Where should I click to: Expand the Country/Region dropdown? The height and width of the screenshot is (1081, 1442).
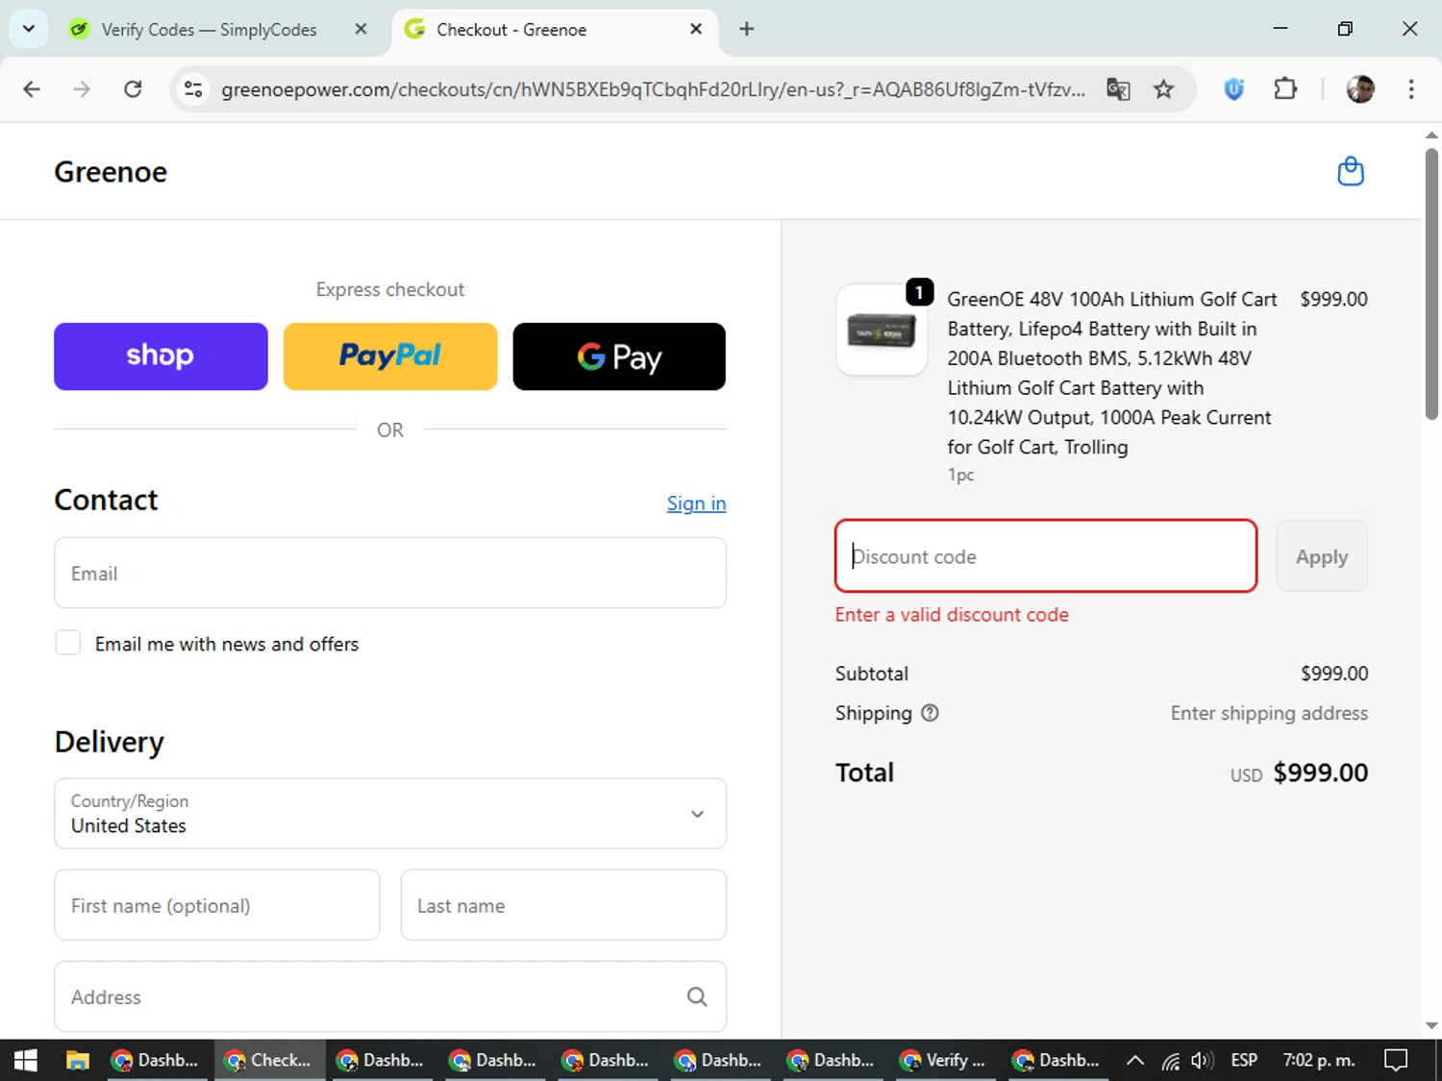(x=390, y=813)
